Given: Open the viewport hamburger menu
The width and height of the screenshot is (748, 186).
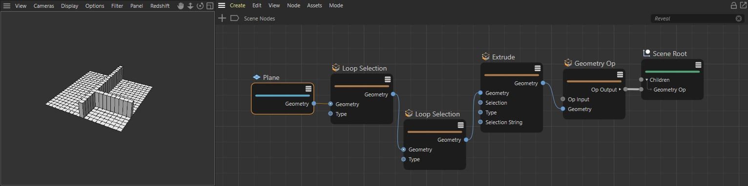Looking at the screenshot, I should [x=7, y=6].
